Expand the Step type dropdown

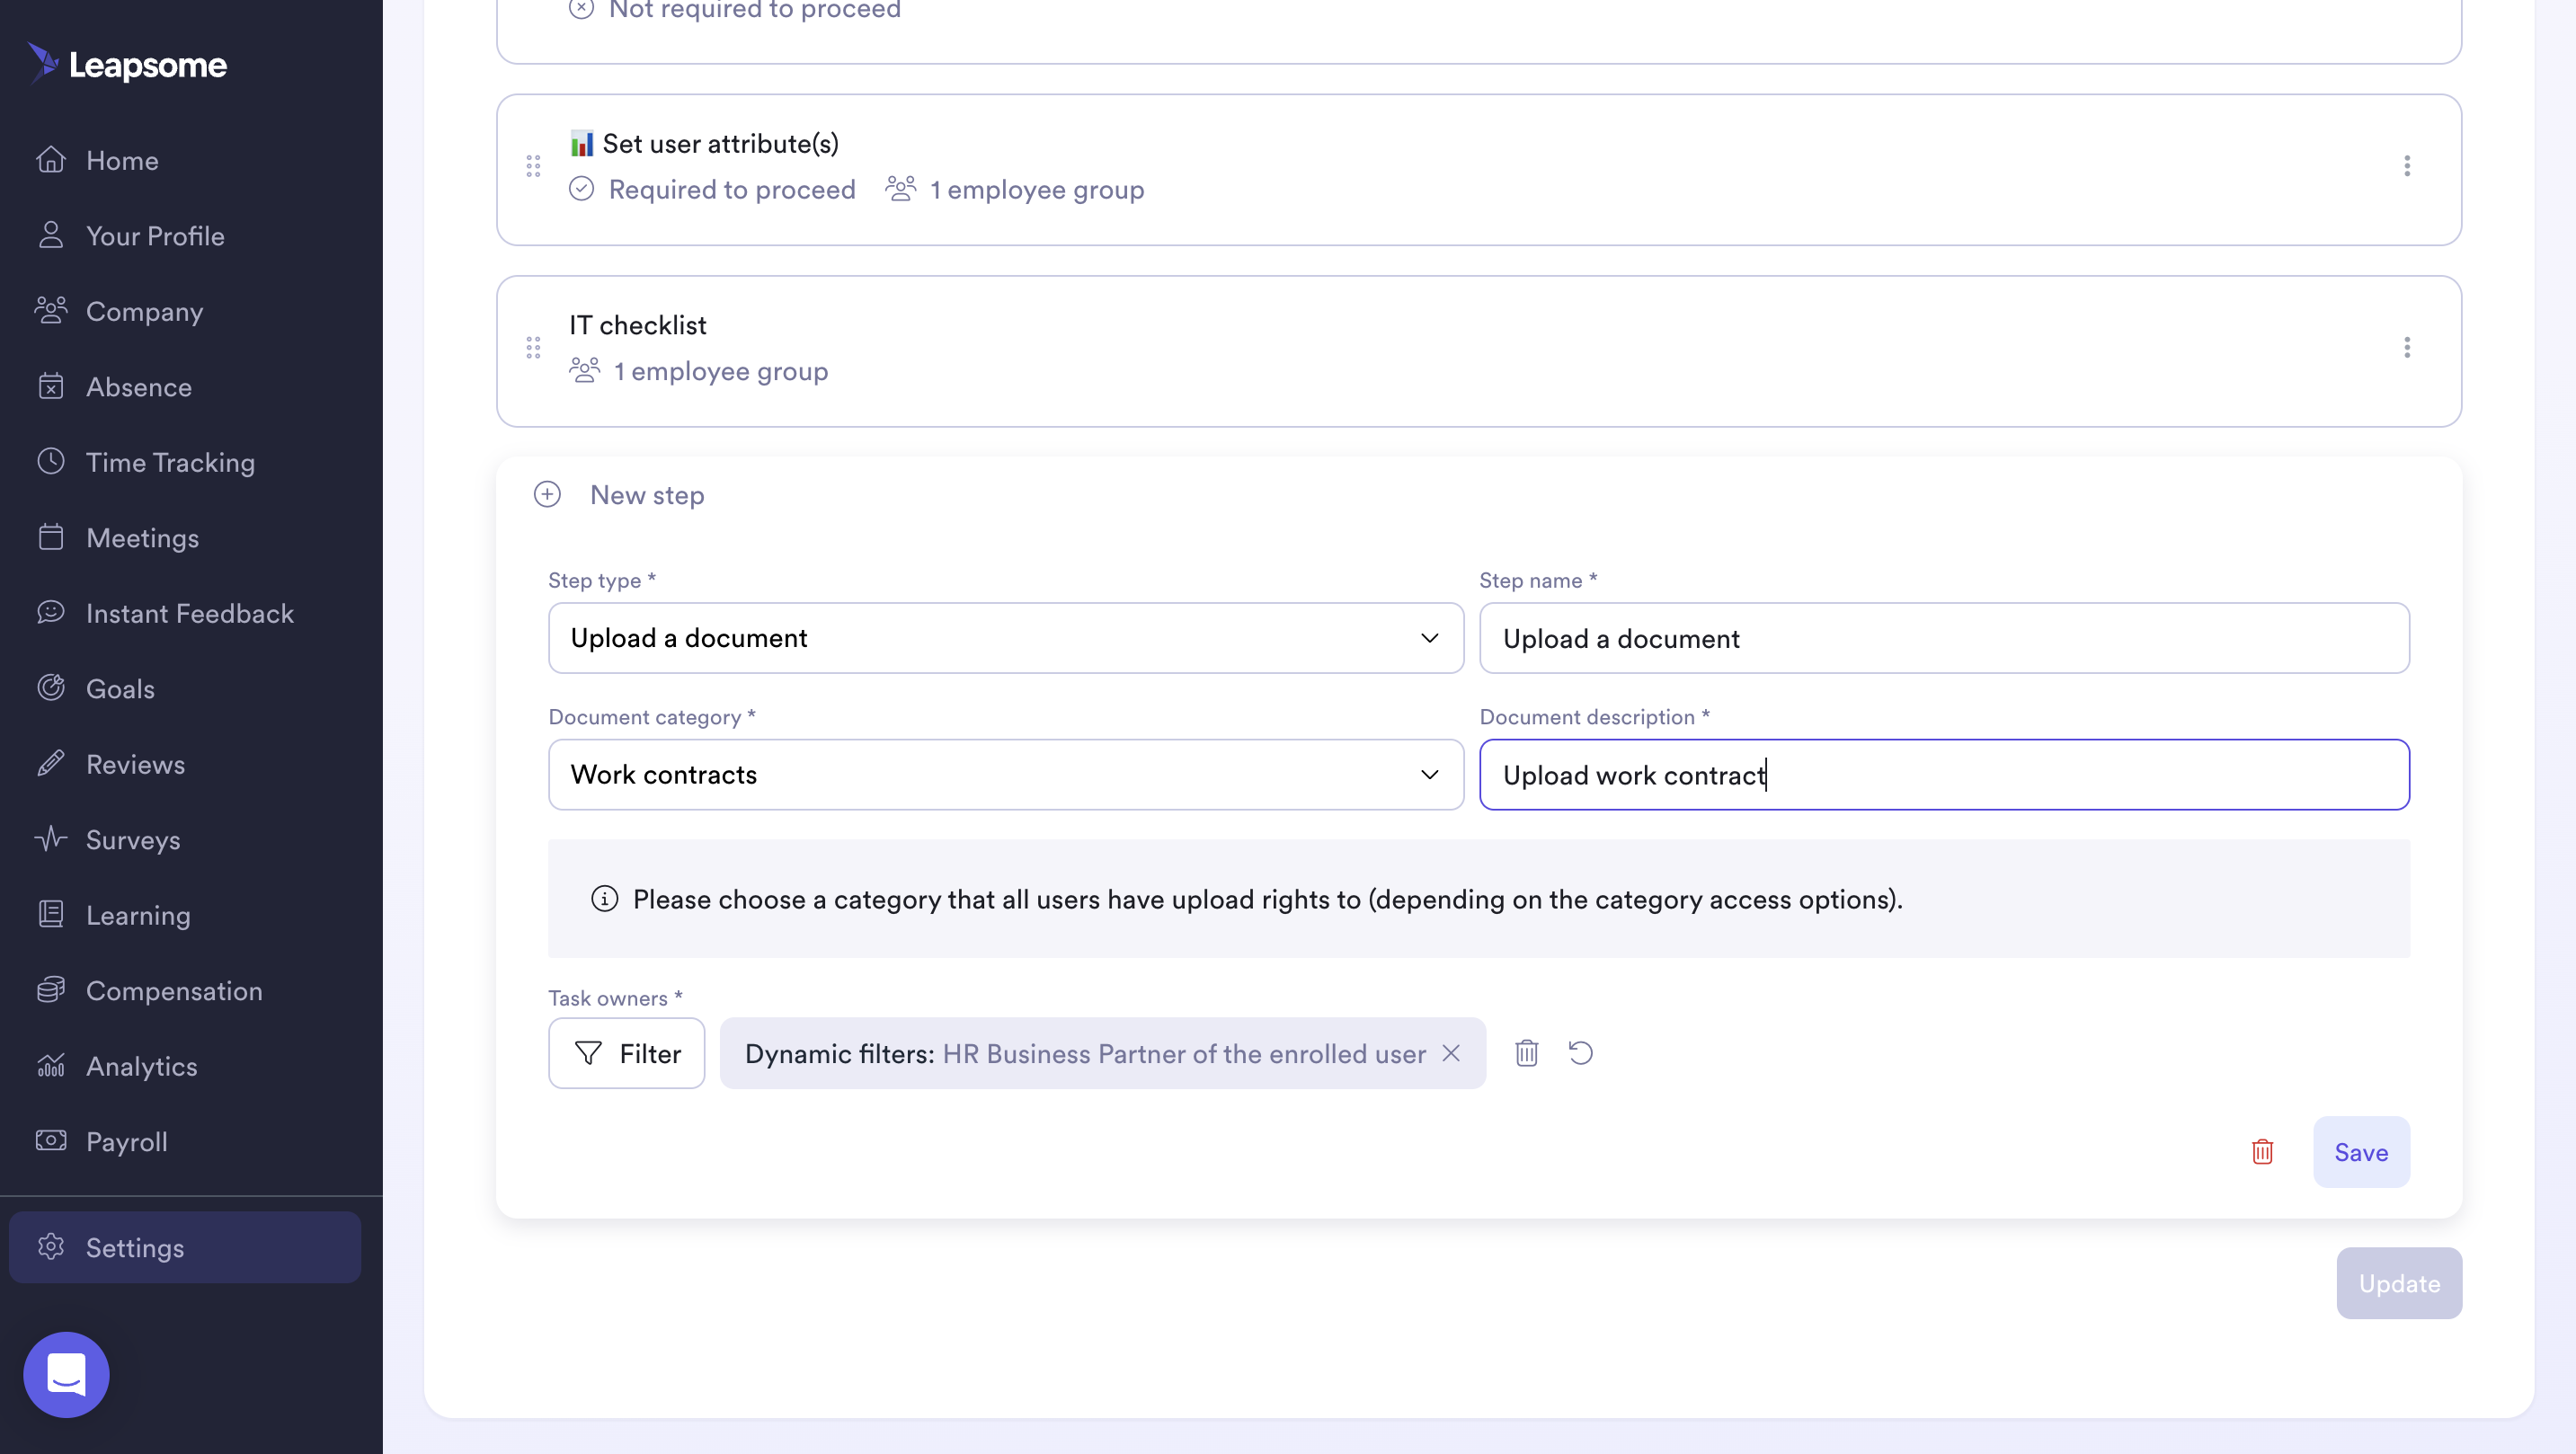tap(1006, 638)
